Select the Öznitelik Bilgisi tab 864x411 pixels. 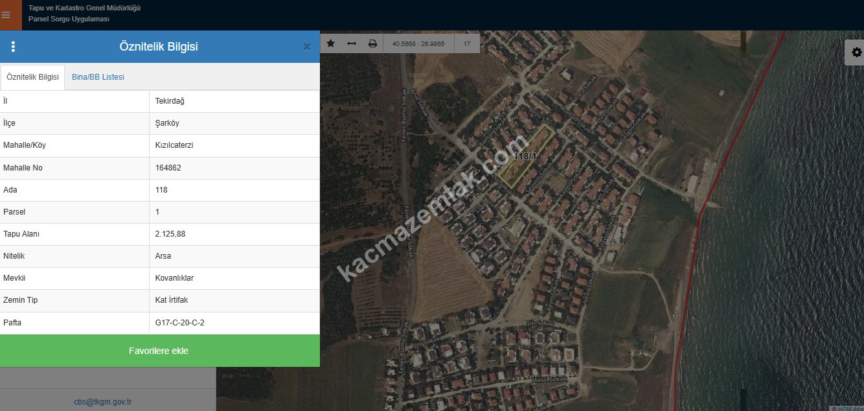(x=32, y=77)
